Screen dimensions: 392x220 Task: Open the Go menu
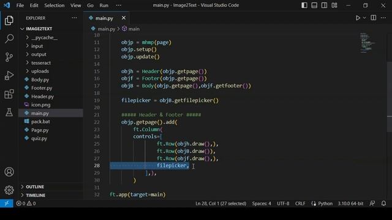point(90,5)
